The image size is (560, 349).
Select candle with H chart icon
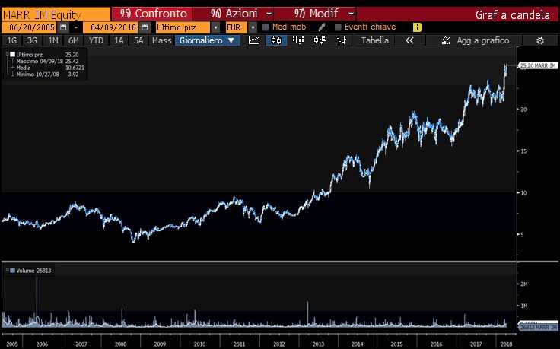click(x=320, y=40)
